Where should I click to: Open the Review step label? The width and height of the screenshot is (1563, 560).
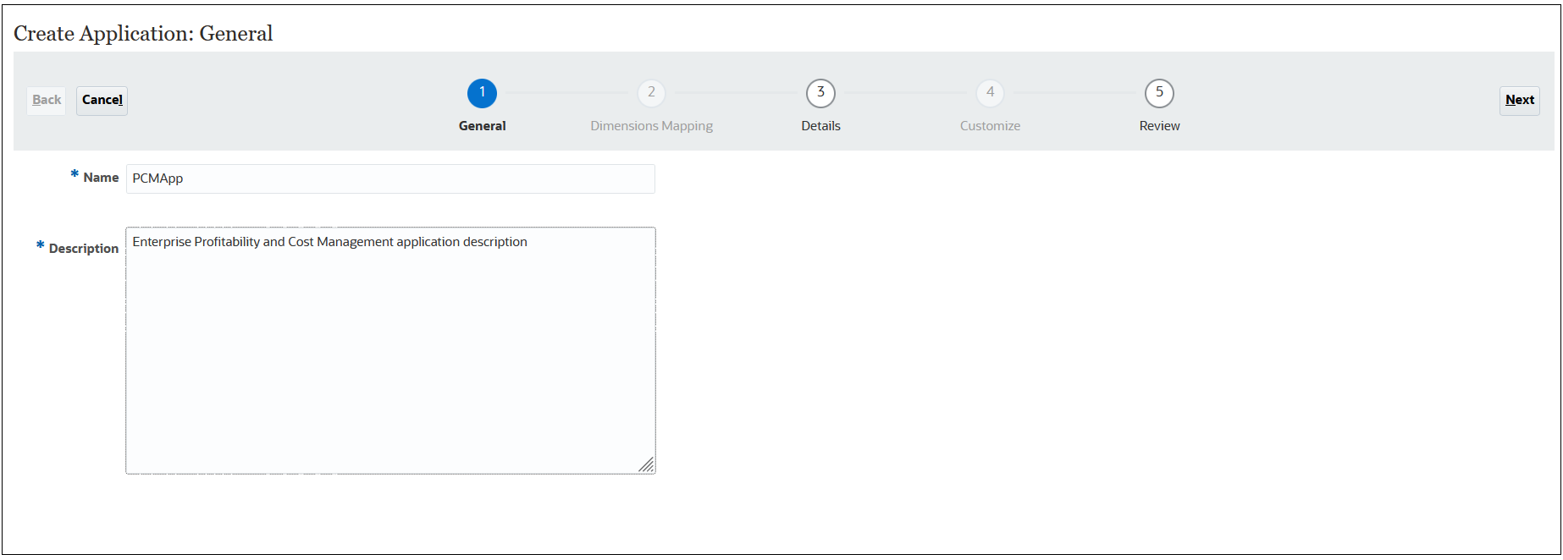[1159, 126]
